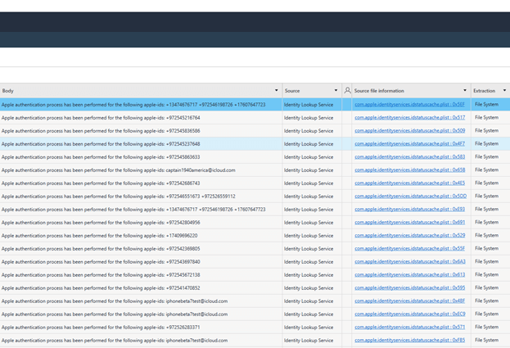Viewport: 510px width, 348px height.
Task: Follow the idstatuscache.plist : 0x6A3 link
Action: click(x=409, y=262)
